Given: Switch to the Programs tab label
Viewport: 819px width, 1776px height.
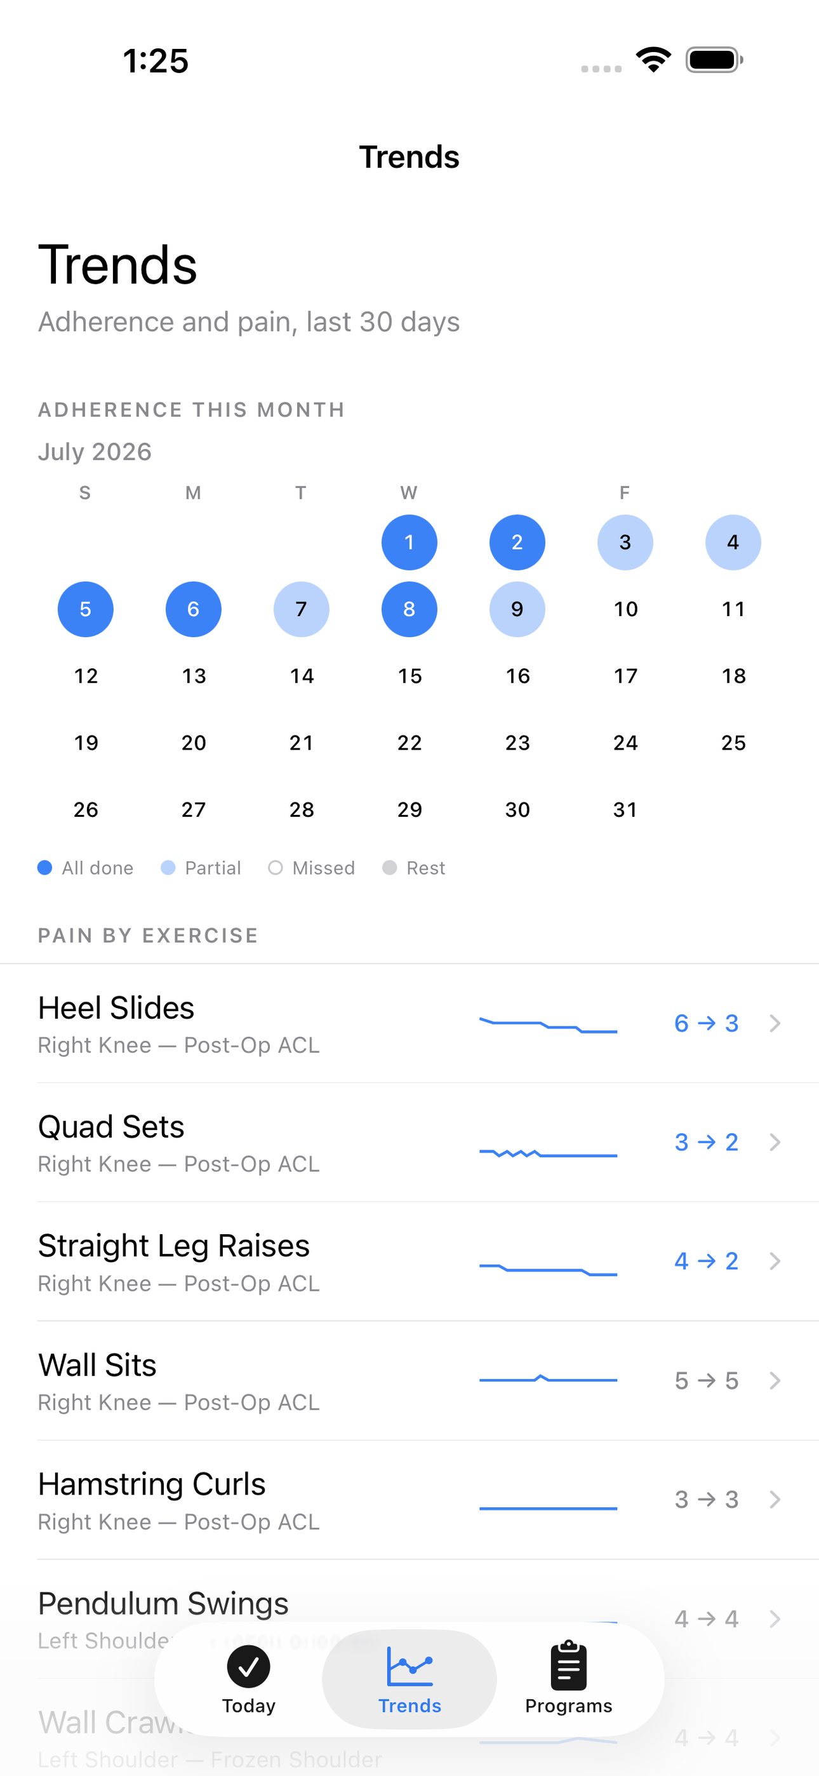Looking at the screenshot, I should coord(569,1705).
